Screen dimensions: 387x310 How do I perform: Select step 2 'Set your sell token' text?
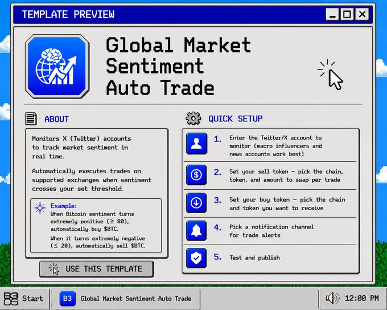coord(286,176)
